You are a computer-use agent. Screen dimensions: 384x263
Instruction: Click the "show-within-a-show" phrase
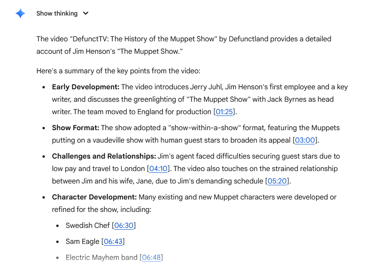click(204, 128)
